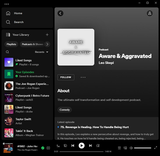Skip to next track
This screenshot has width=160, height=156.
click(x=90, y=146)
